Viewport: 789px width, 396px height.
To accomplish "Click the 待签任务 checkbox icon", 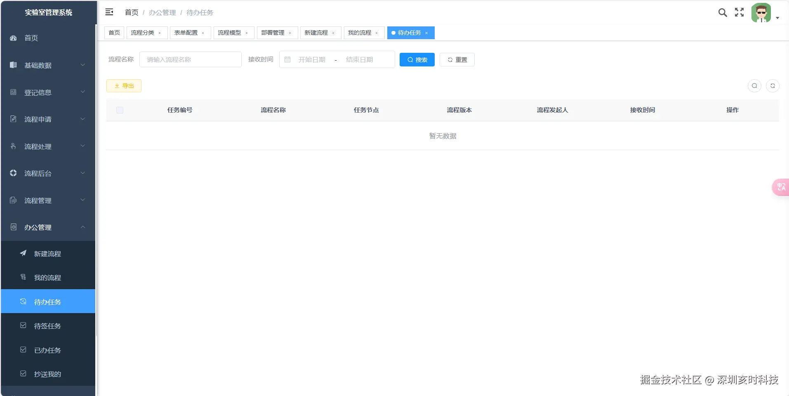I will [23, 325].
